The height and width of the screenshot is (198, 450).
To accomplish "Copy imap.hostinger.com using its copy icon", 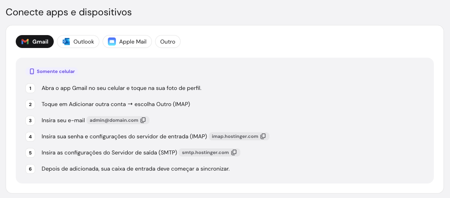I will (263, 136).
